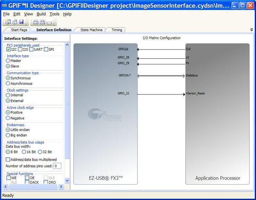
Task: Click the Save floppy disk icon
Action: point(21,22)
